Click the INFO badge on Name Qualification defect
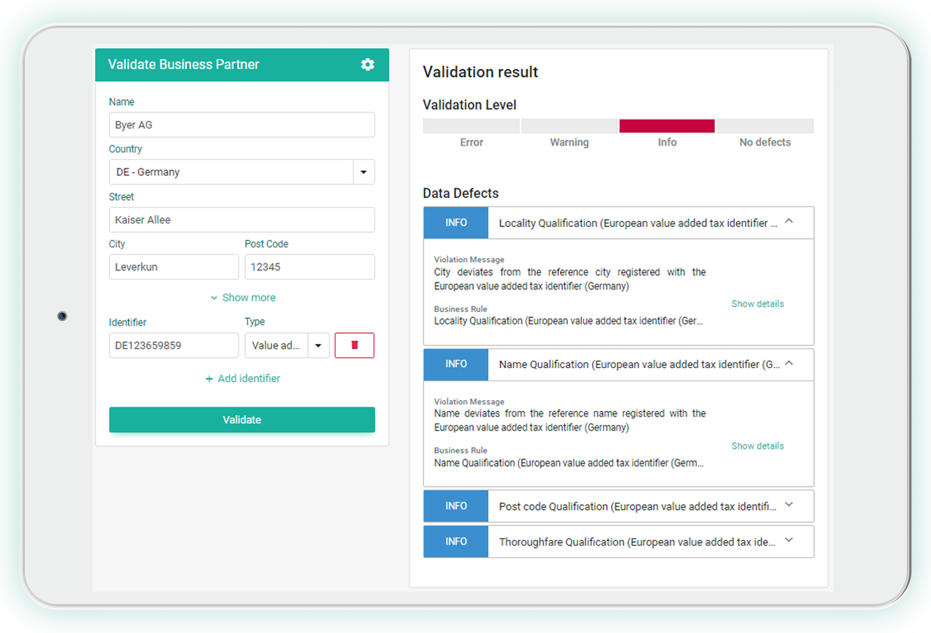 pyautogui.click(x=455, y=364)
